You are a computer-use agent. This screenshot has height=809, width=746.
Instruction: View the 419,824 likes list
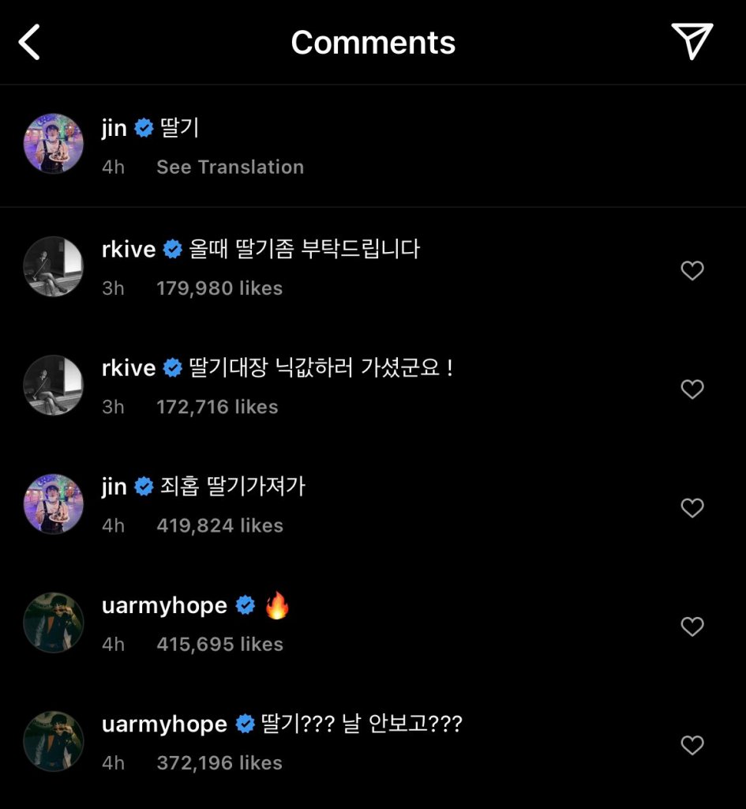tap(219, 525)
